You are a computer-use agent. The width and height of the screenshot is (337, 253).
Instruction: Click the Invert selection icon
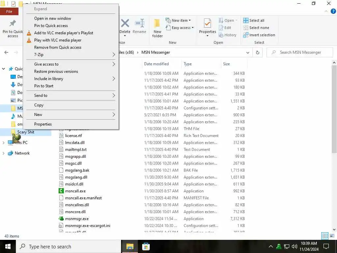246,35
